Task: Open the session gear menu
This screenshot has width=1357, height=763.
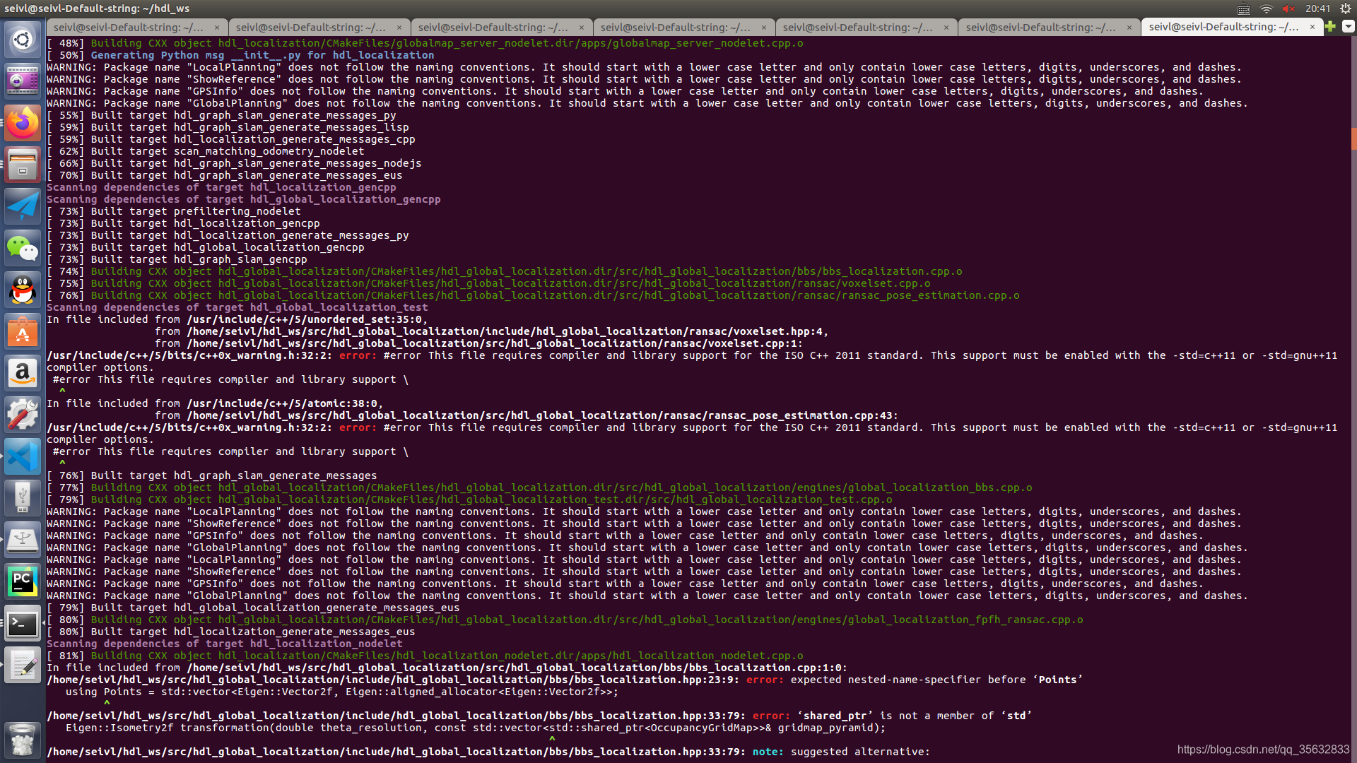Action: [x=1346, y=8]
